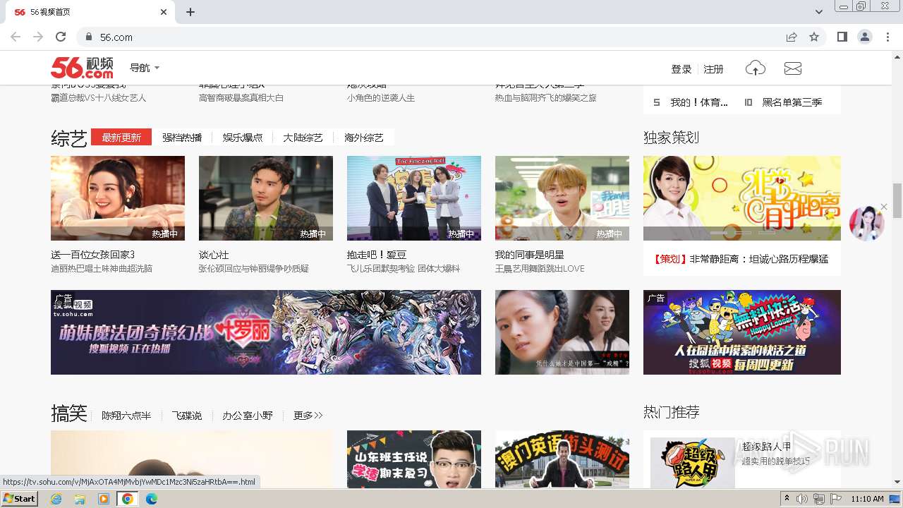The image size is (903, 508).
Task: Open thumbnail for 抱走吧！爱豆
Action: click(x=414, y=198)
